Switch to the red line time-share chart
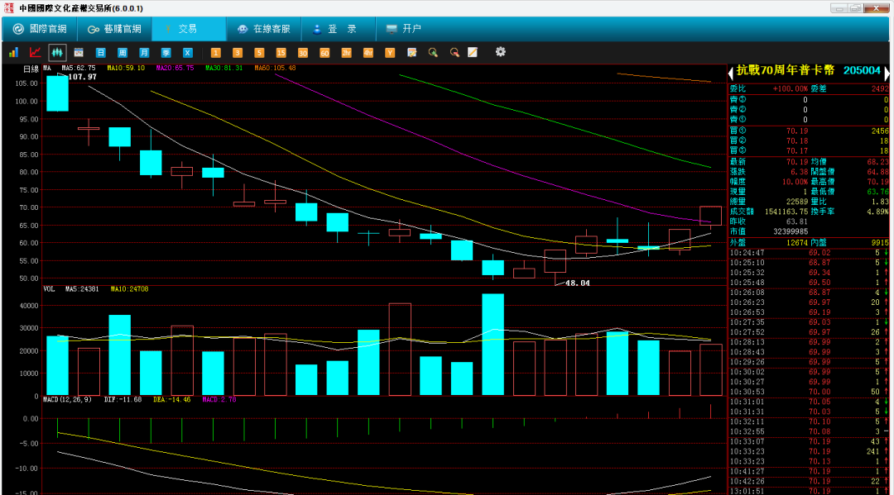 pyautogui.click(x=36, y=52)
